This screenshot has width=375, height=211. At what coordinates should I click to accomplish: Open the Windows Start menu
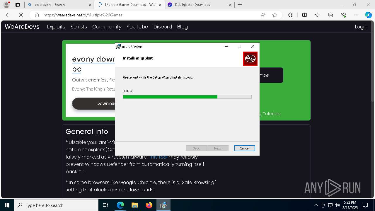coord(7,205)
